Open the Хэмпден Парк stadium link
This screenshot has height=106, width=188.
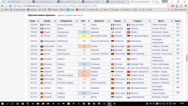click(x=137, y=64)
